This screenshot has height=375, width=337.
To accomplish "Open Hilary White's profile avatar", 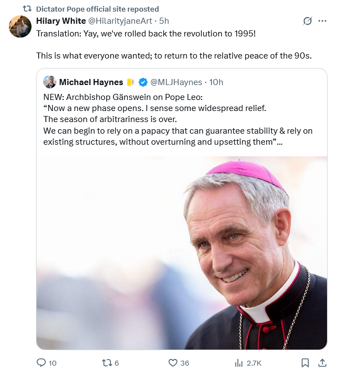I will pyautogui.click(x=20, y=27).
